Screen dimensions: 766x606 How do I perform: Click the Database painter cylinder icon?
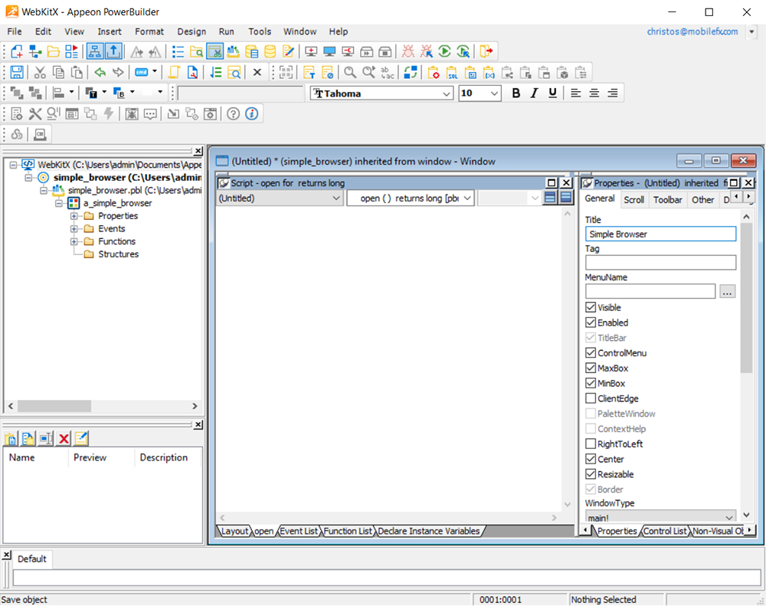point(270,51)
